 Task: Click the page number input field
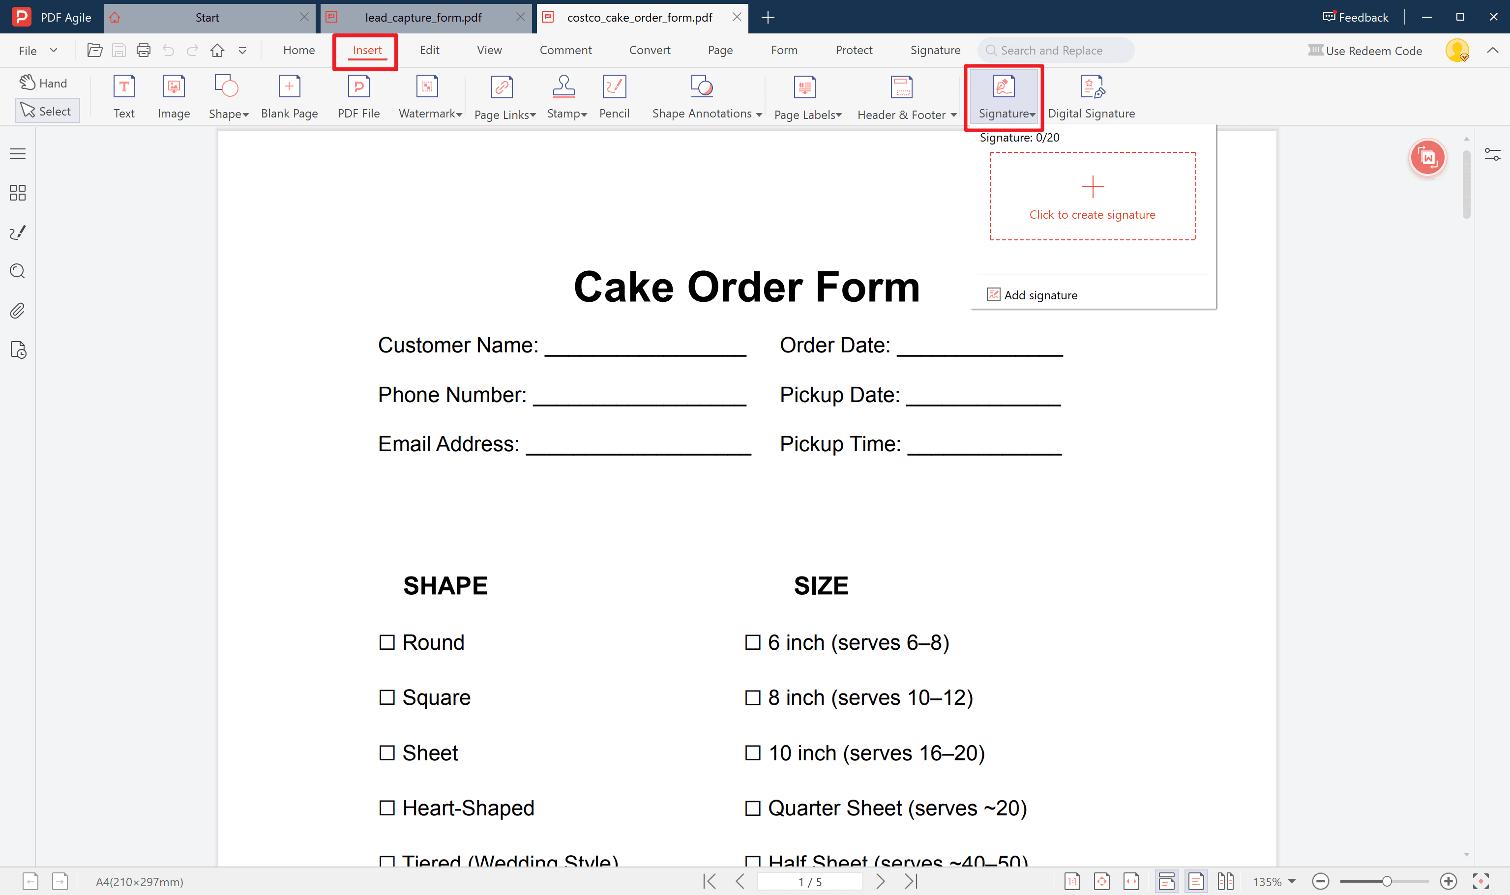pos(810,881)
